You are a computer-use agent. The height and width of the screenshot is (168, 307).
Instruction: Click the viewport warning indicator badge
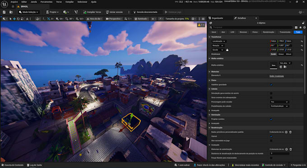(201, 25)
